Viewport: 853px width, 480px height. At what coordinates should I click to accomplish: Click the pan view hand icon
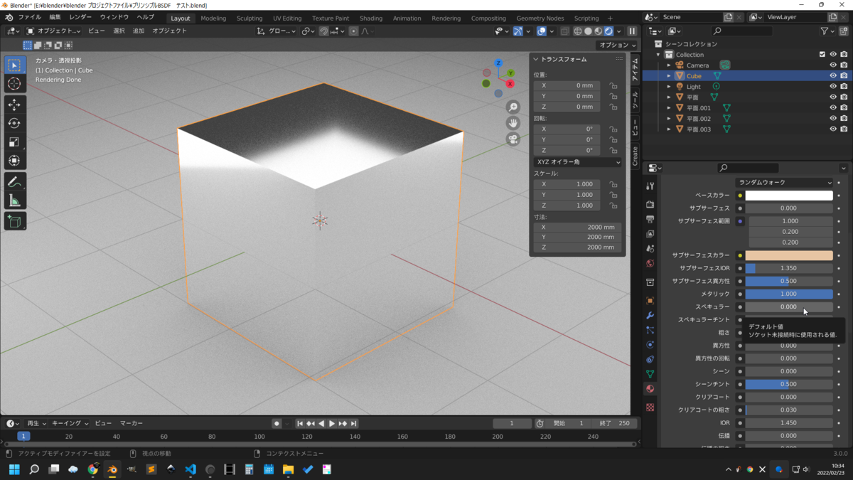pos(513,123)
